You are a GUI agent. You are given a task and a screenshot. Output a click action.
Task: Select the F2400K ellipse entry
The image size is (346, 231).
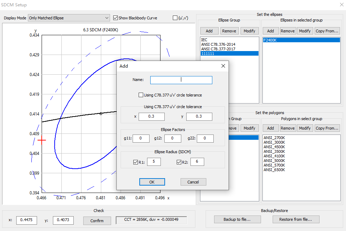302,40
